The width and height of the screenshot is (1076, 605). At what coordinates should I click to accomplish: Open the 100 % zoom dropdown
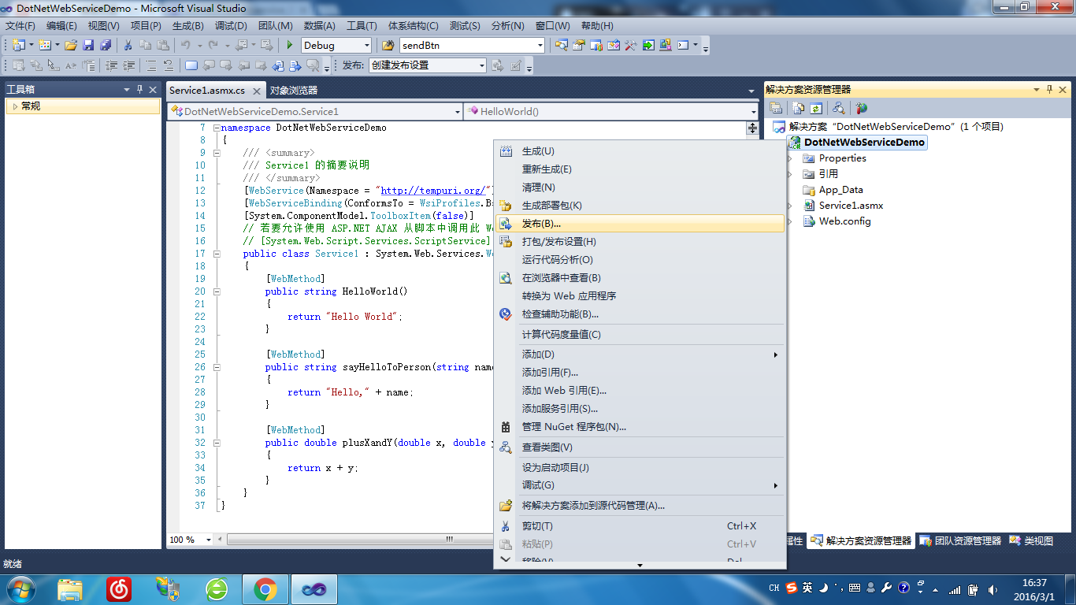coord(209,540)
